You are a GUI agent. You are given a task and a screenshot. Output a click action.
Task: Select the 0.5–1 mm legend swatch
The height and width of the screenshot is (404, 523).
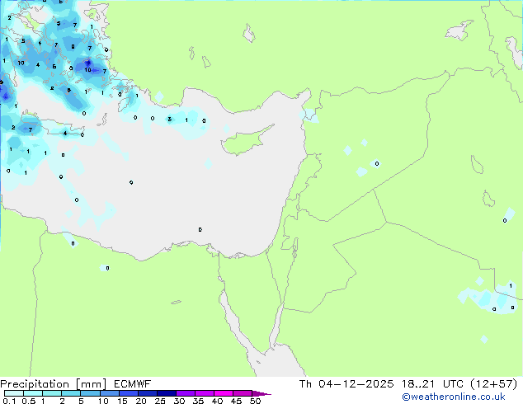tap(33, 393)
